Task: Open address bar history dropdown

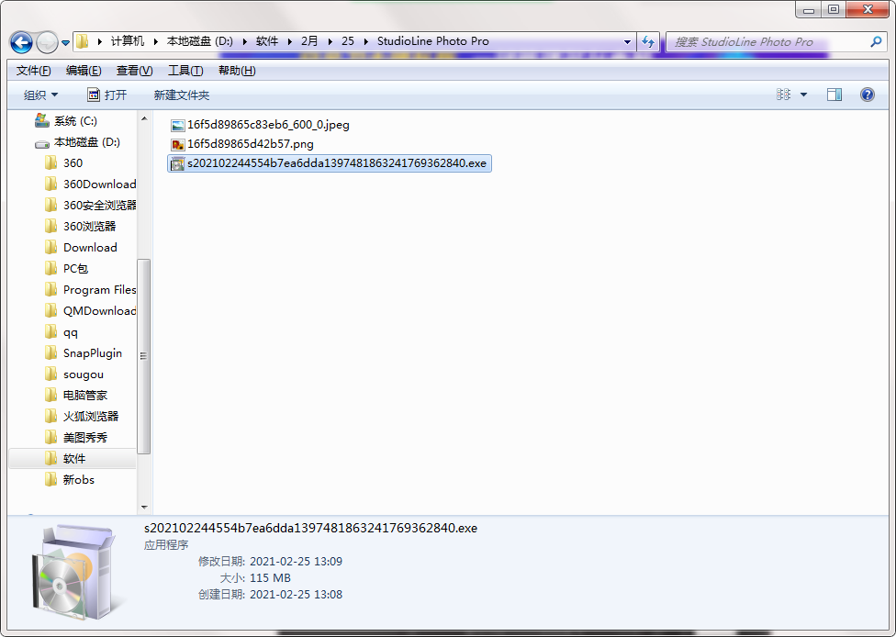Action: point(627,41)
